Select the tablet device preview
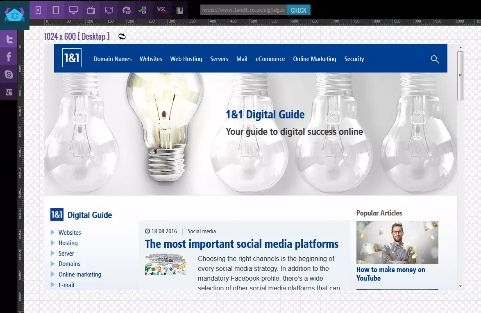The width and height of the screenshot is (481, 313). click(x=56, y=10)
